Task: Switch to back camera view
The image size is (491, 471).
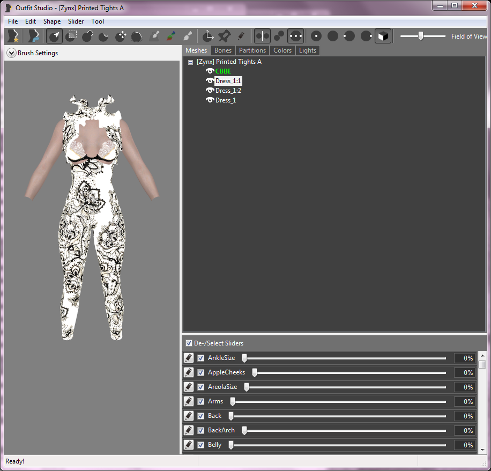Action: [333, 36]
